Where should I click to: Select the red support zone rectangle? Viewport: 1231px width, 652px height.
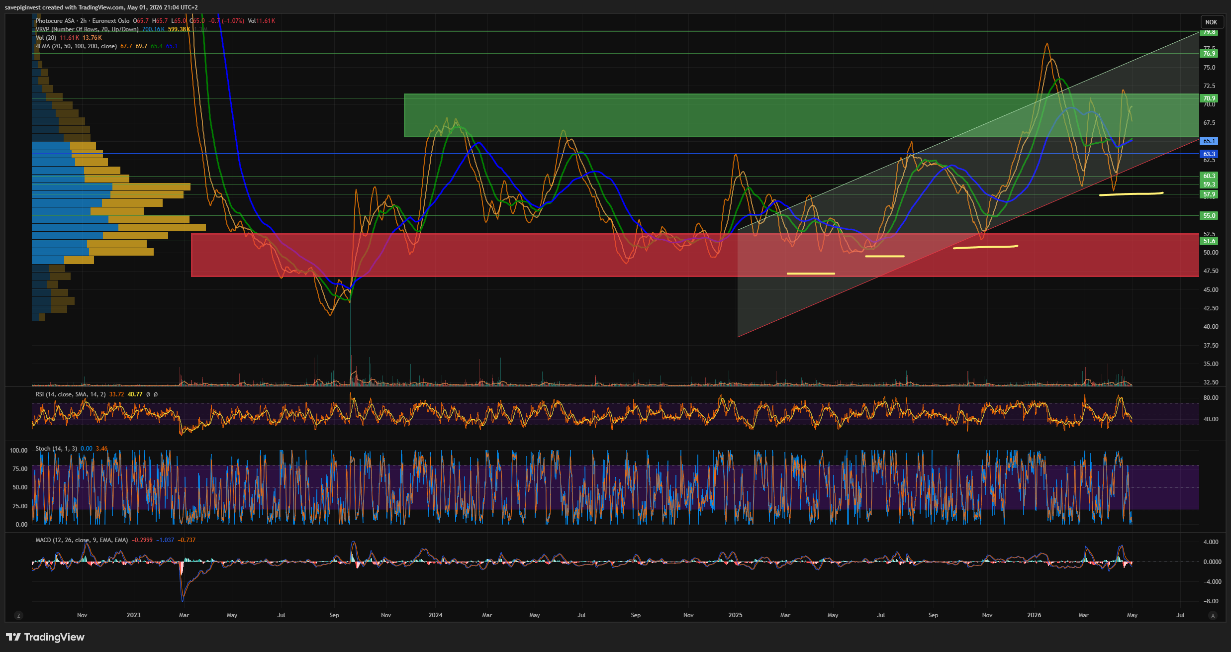point(695,255)
